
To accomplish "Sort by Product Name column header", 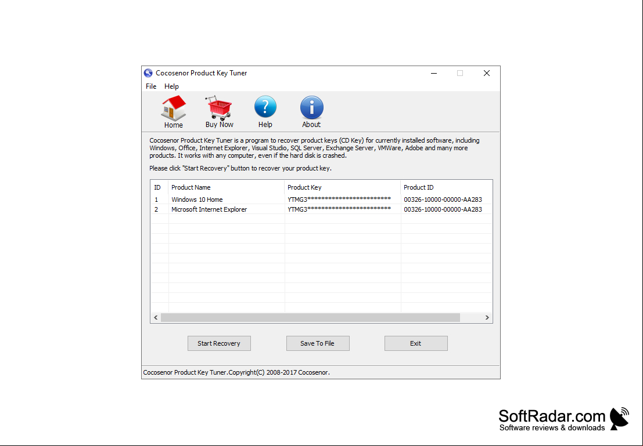I will coord(226,187).
